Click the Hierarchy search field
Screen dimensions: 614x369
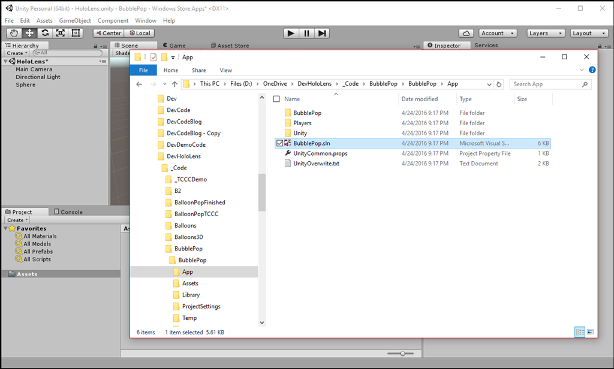coord(67,53)
